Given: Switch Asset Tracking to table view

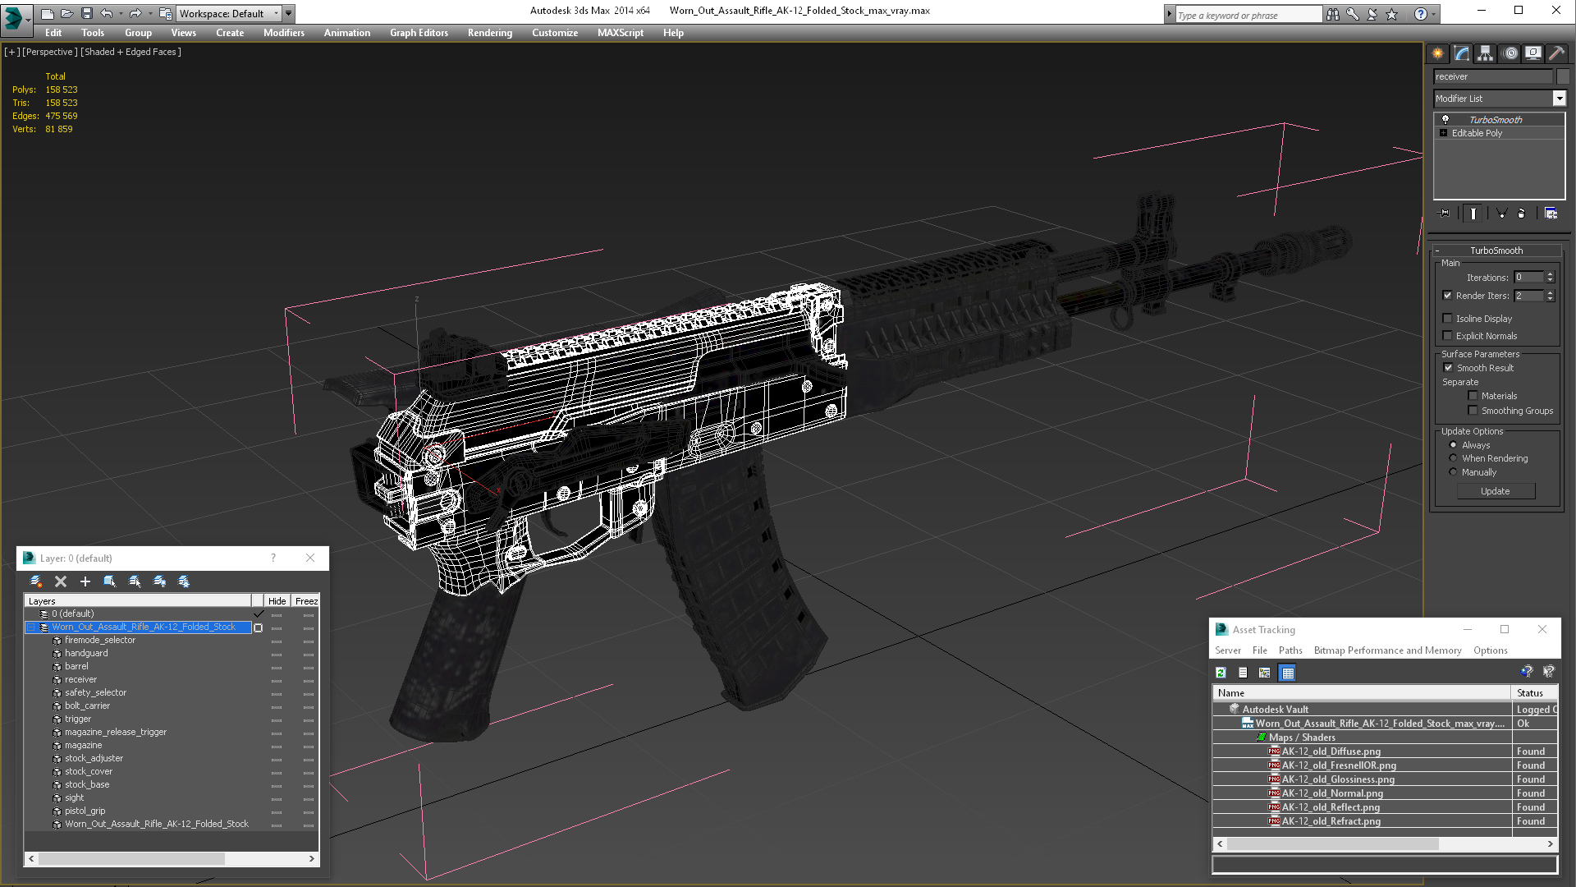Looking at the screenshot, I should pyautogui.click(x=1287, y=673).
